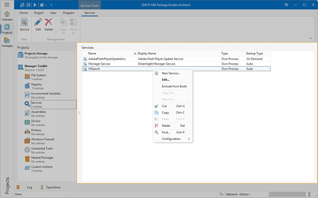318x198 pixels.
Task: Click the new Service ribbon icon
Action: (x=24, y=23)
